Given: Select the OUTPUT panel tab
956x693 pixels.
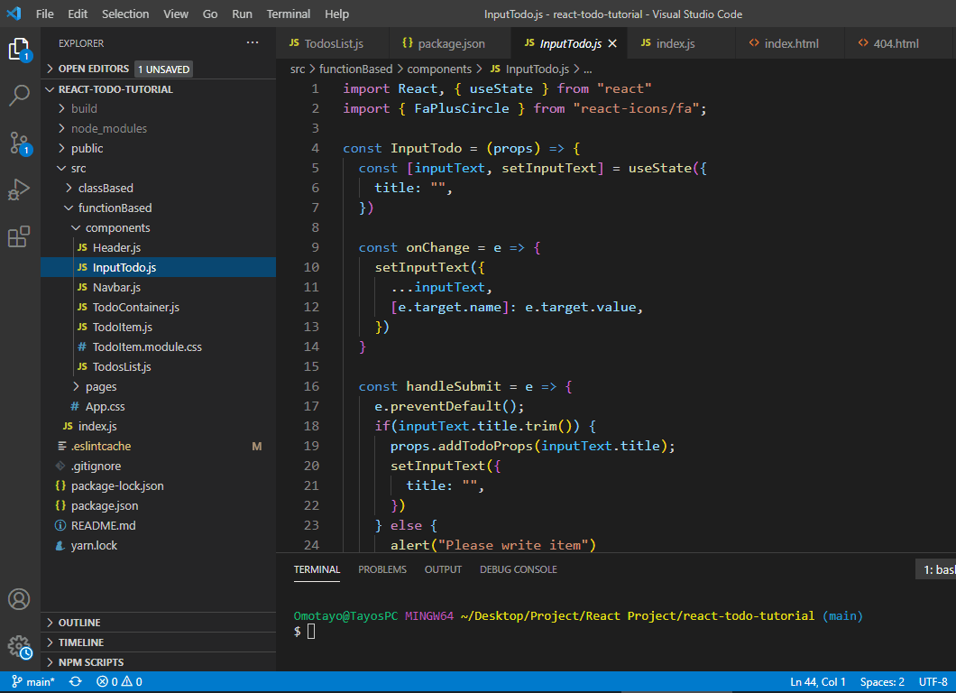Looking at the screenshot, I should (443, 569).
